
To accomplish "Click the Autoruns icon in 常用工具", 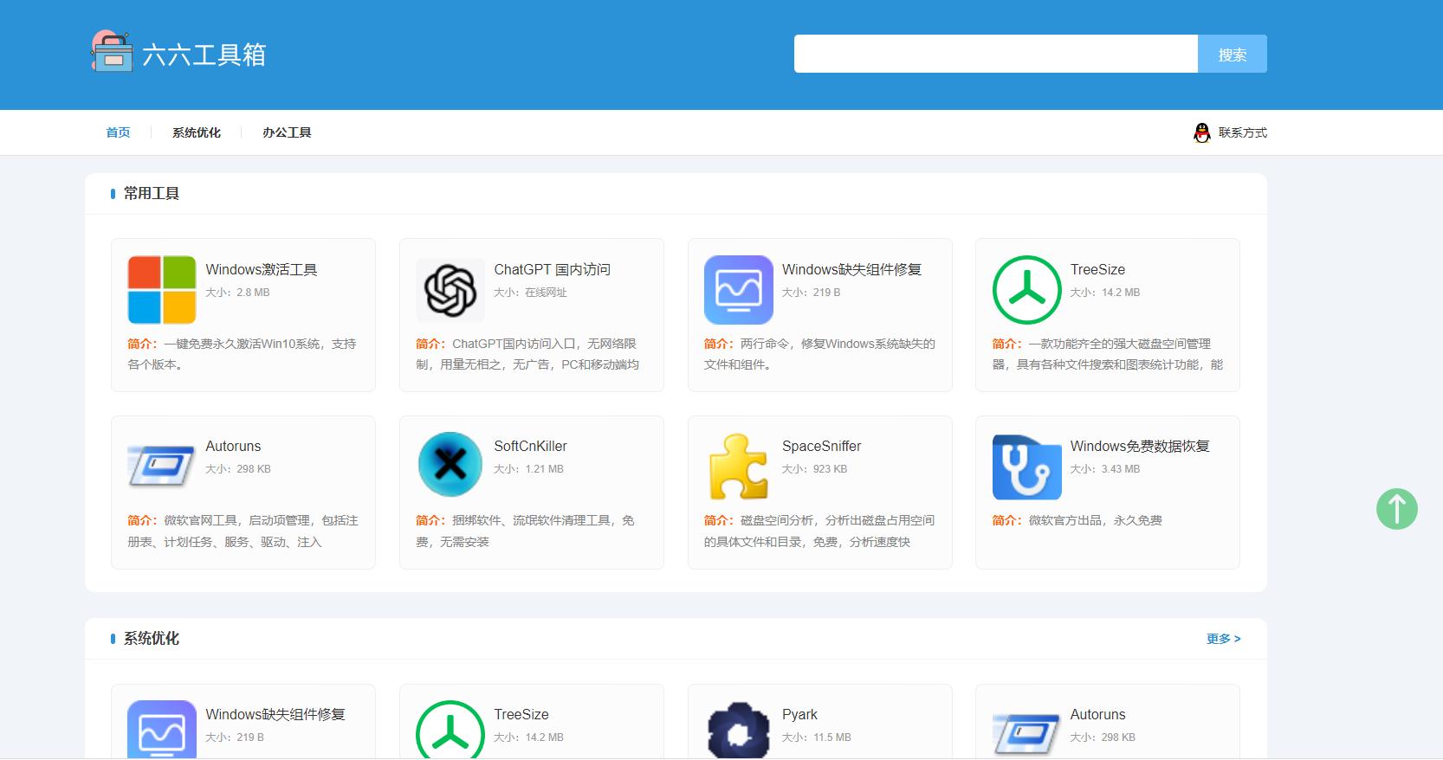I will pyautogui.click(x=162, y=466).
